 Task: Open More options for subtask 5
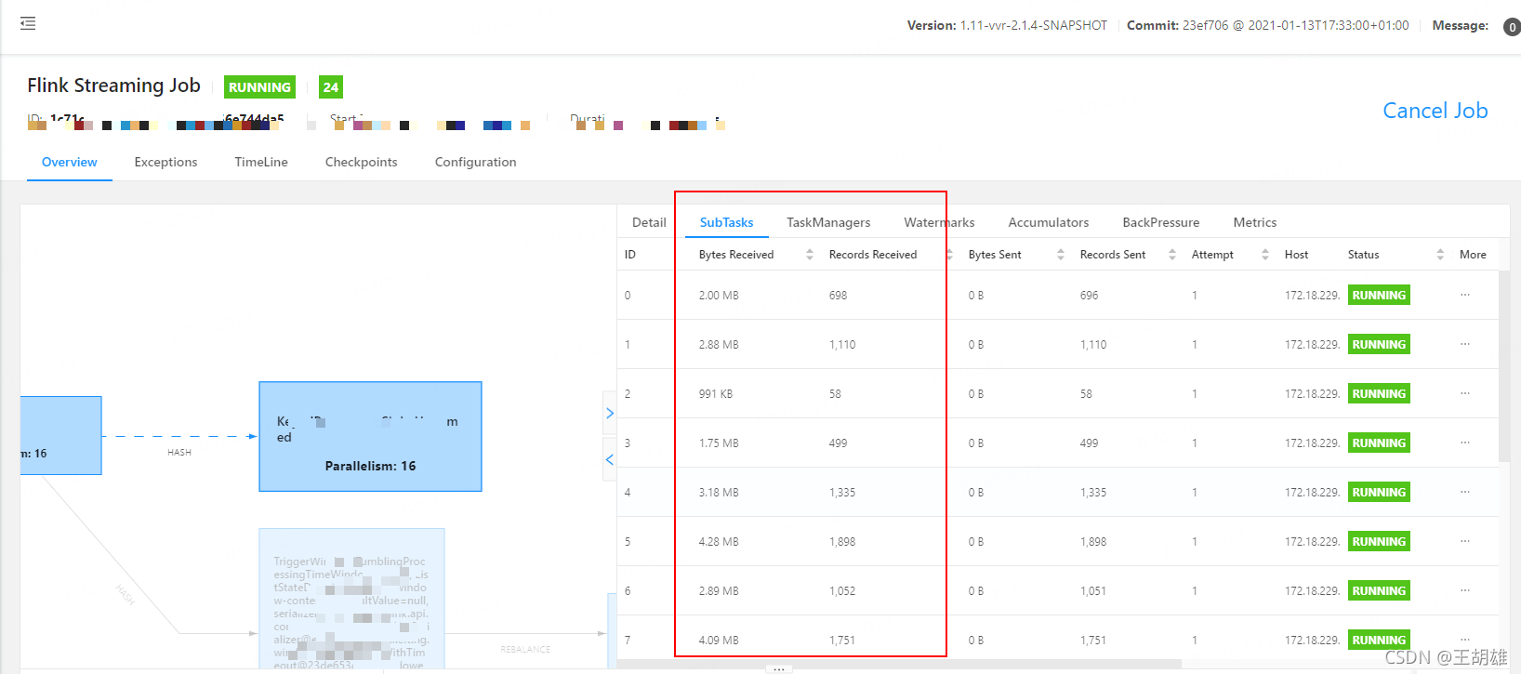coord(1465,541)
